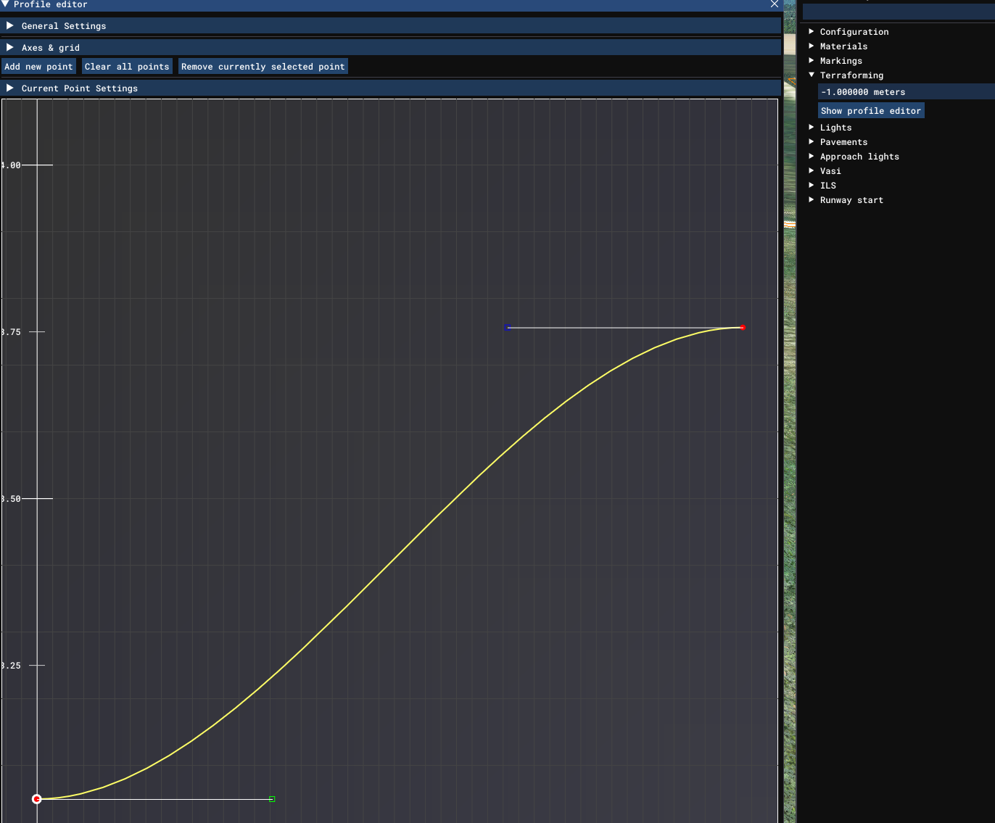Viewport: 995px width, 823px height.
Task: Select the red start point on curve
Action: [37, 799]
